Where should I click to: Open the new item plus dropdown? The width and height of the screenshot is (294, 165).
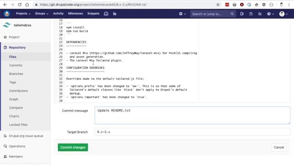[182, 14]
